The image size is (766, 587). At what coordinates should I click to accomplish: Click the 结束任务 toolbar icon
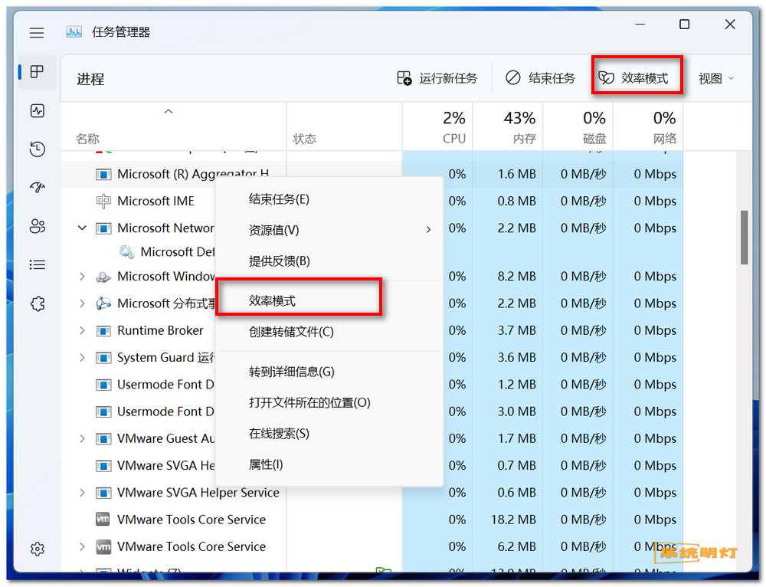point(513,77)
